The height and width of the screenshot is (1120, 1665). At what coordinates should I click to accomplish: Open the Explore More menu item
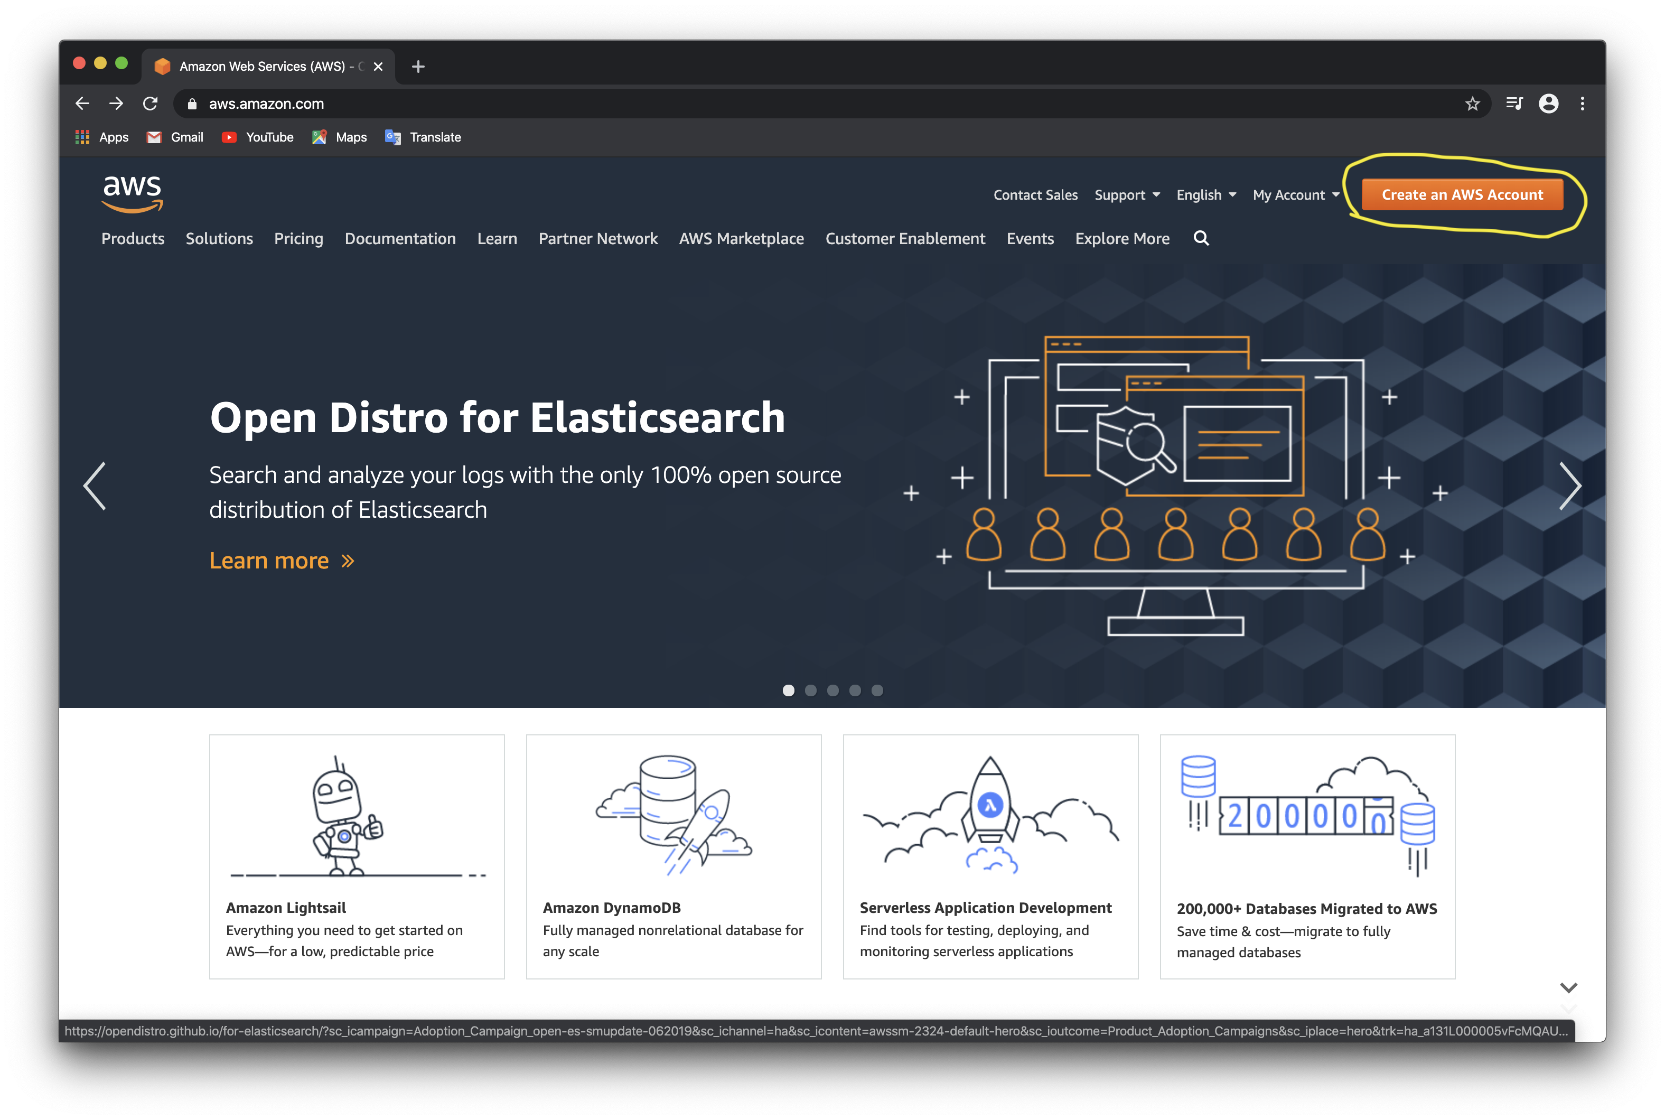(x=1121, y=239)
